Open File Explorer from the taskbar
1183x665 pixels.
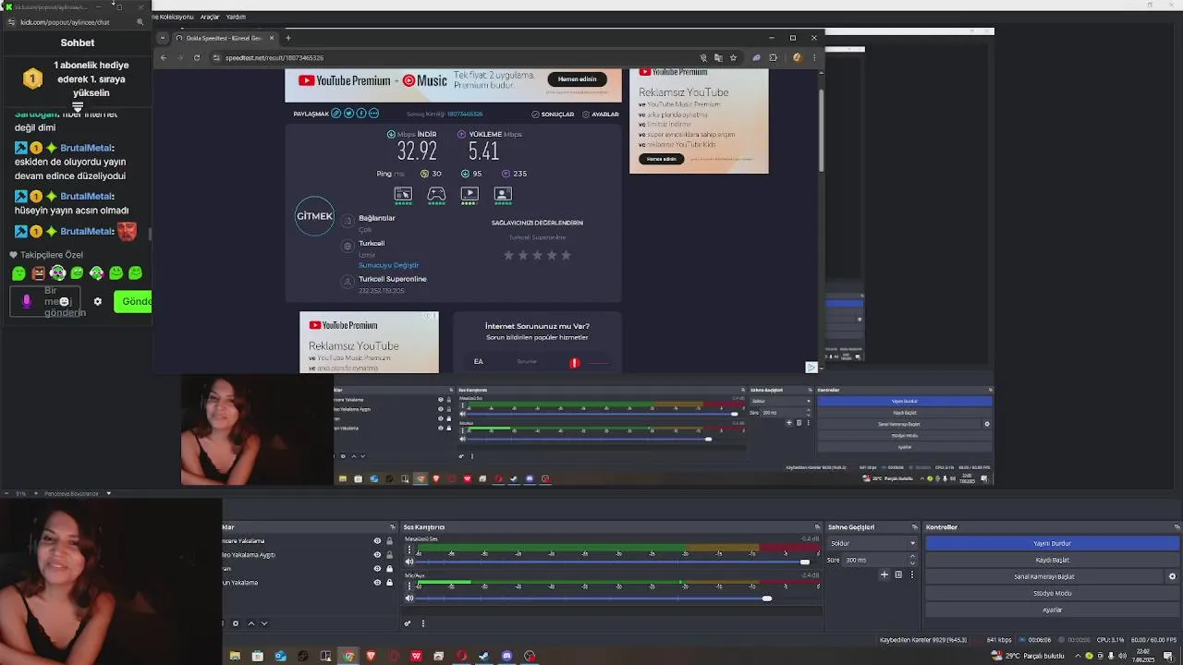pyautogui.click(x=235, y=656)
